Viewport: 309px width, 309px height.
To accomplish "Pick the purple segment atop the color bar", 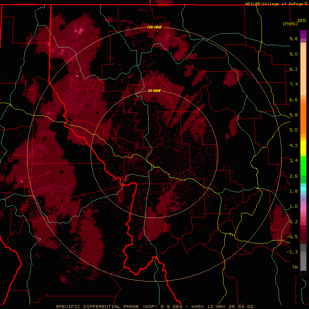I will 303,35.
